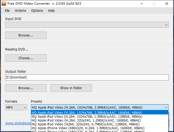
Task: Click the Show in folder button
Action: coord(71,88)
